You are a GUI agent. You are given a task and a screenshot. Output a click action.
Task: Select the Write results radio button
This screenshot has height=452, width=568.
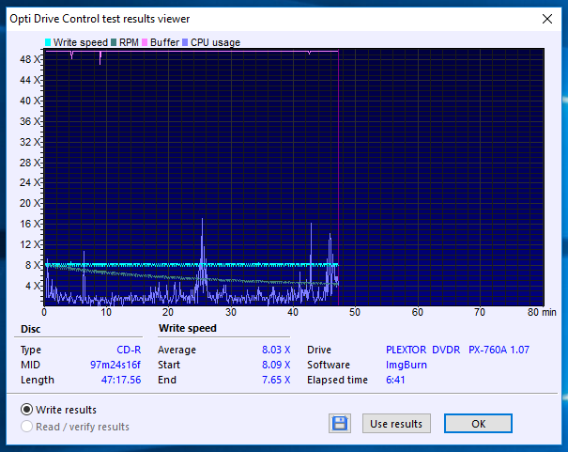coord(26,410)
